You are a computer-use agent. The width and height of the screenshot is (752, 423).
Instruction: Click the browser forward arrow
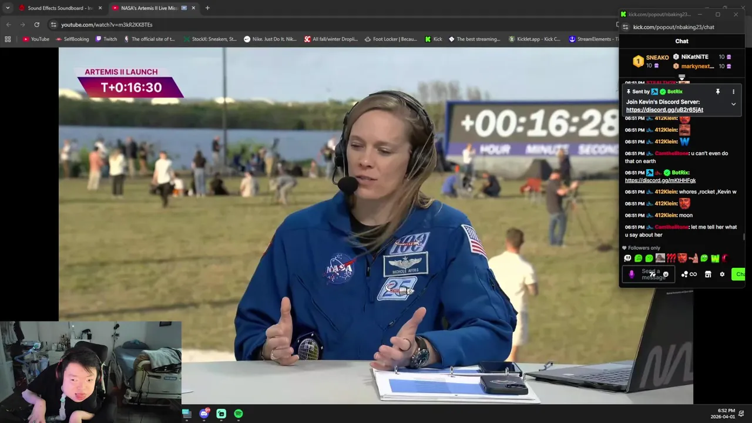point(22,25)
